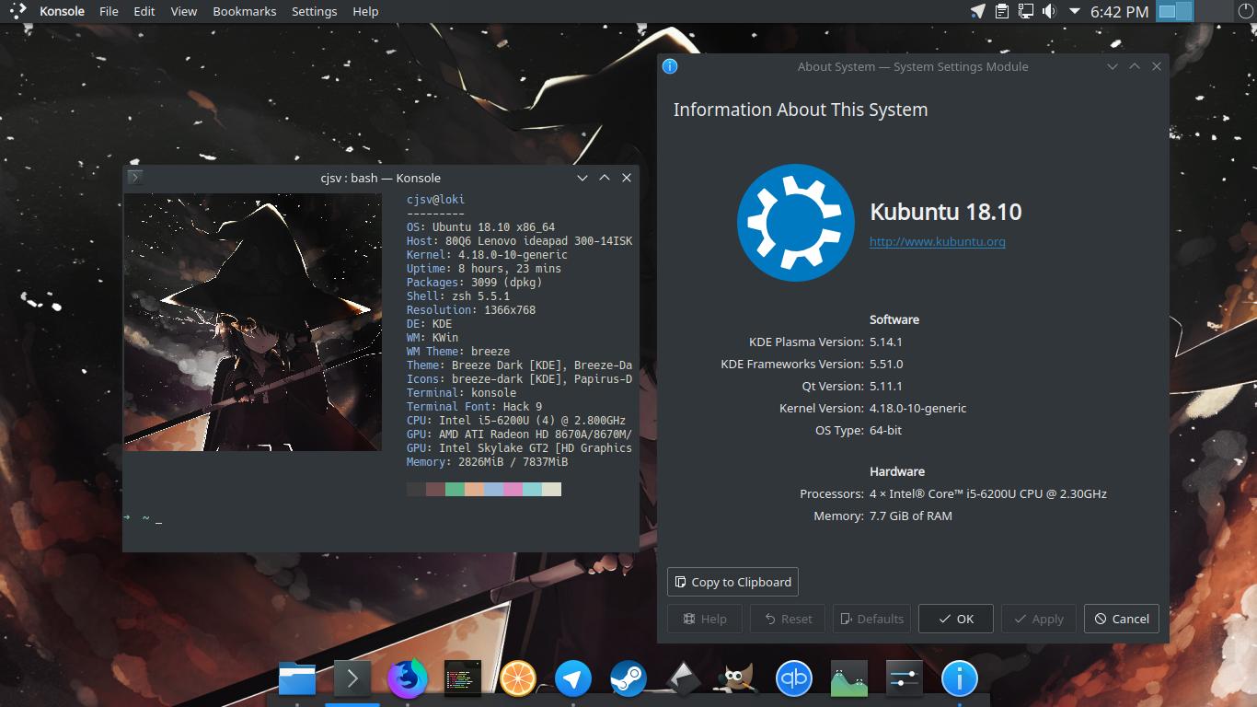Screen dimensions: 1257x707
Task: Click the green color block in terminal
Action: click(455, 489)
